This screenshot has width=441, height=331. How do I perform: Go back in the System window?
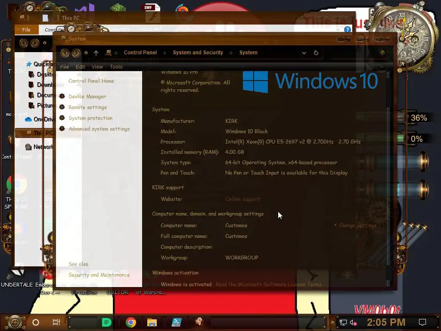(x=65, y=53)
